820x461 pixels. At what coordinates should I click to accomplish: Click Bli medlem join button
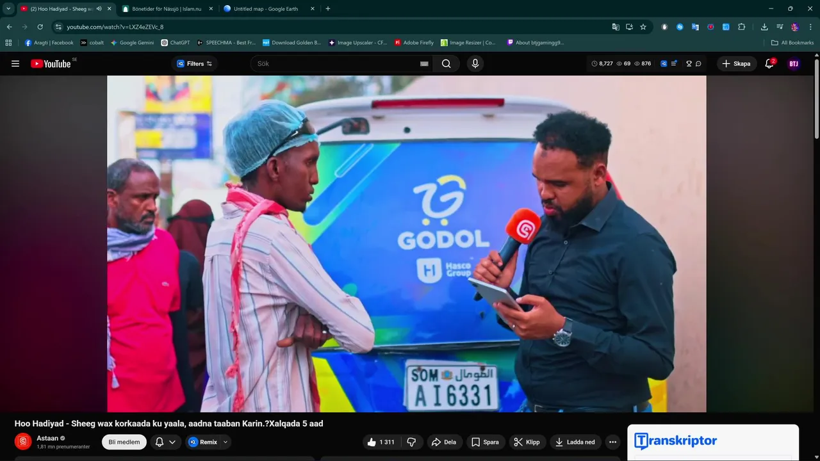point(124,442)
